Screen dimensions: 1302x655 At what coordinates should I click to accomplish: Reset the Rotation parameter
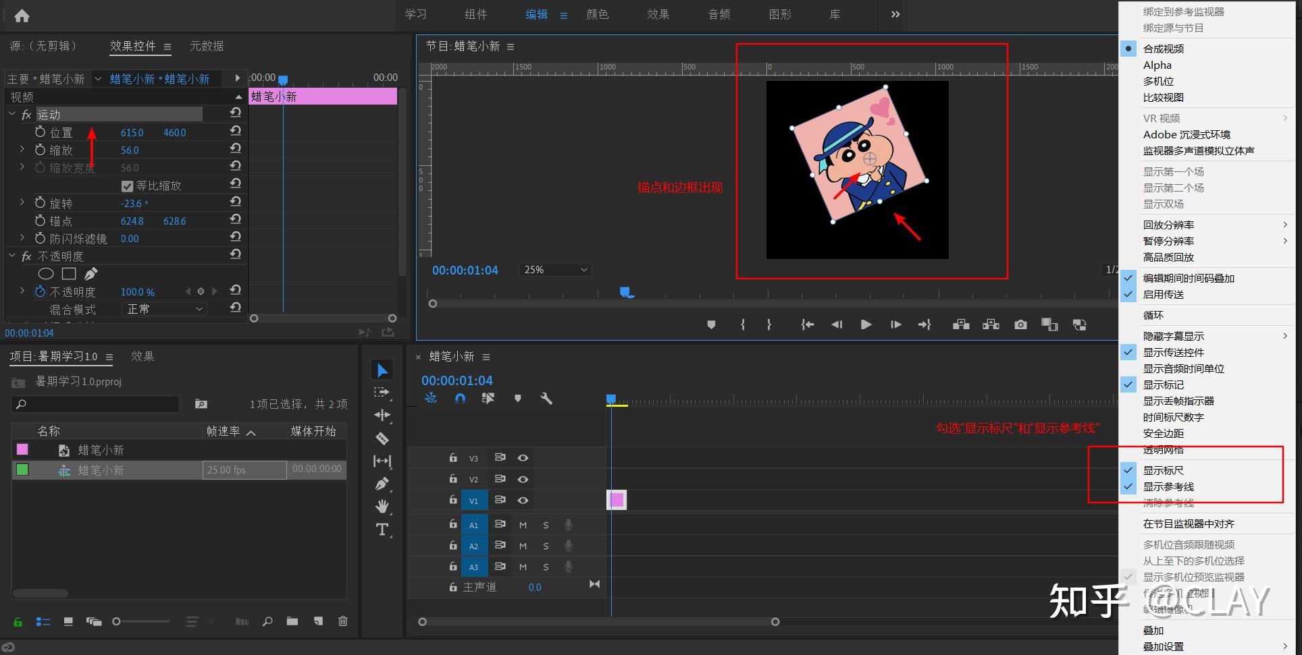(x=235, y=202)
